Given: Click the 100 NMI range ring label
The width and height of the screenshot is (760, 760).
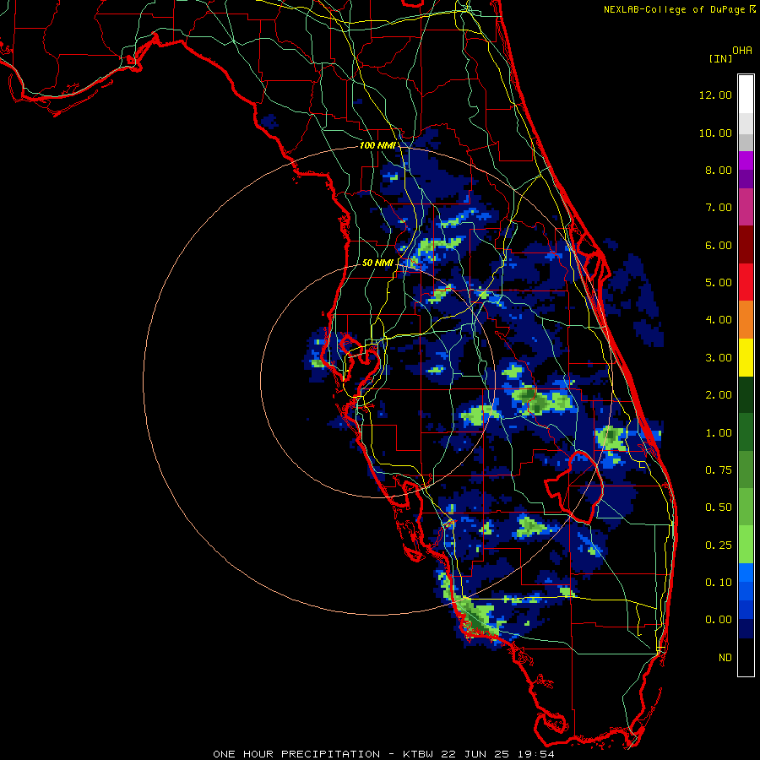Looking at the screenshot, I should [x=377, y=145].
